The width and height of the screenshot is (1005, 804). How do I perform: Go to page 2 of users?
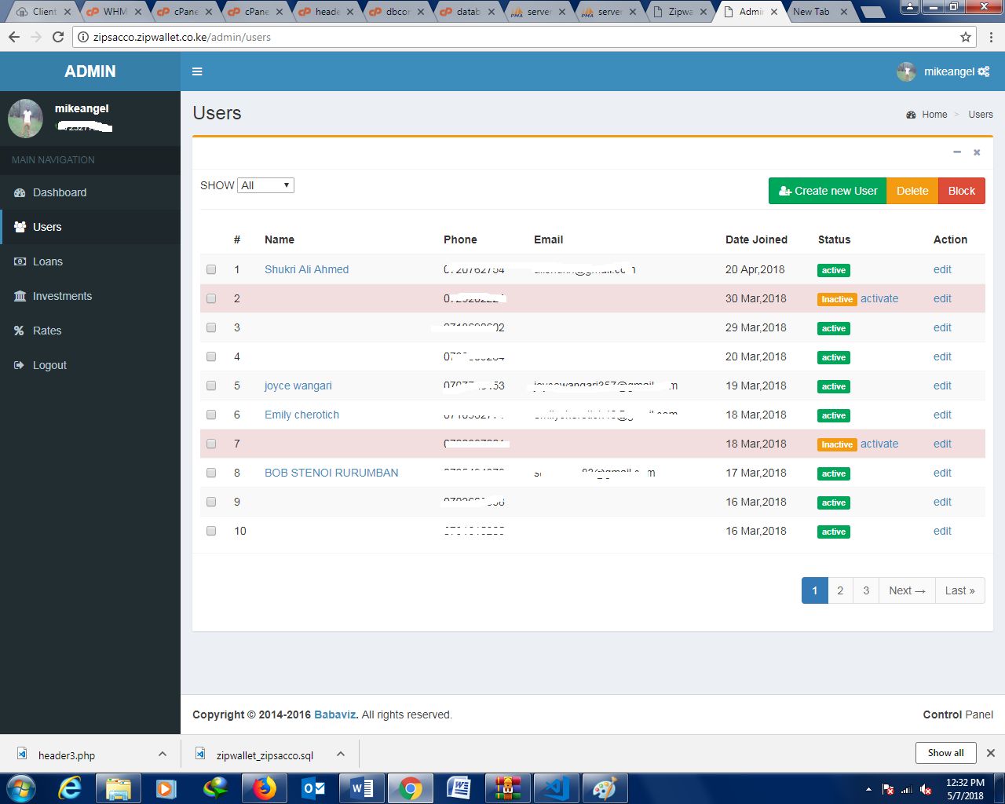pyautogui.click(x=840, y=590)
